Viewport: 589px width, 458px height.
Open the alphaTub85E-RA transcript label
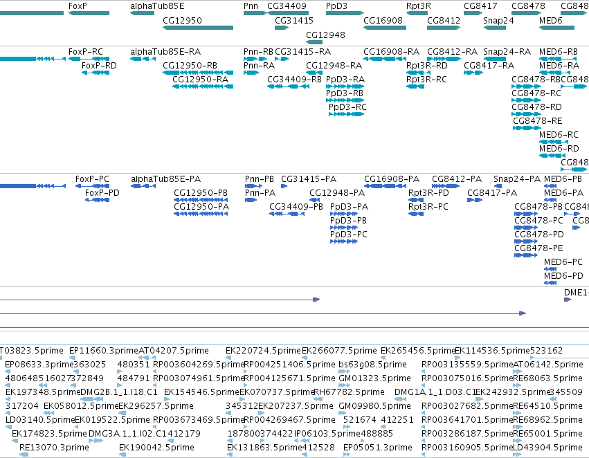[x=165, y=51]
